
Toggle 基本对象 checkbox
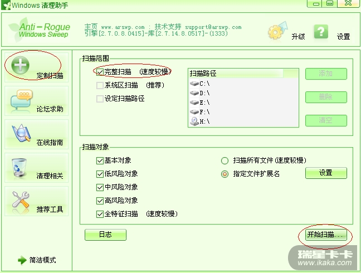coord(100,160)
